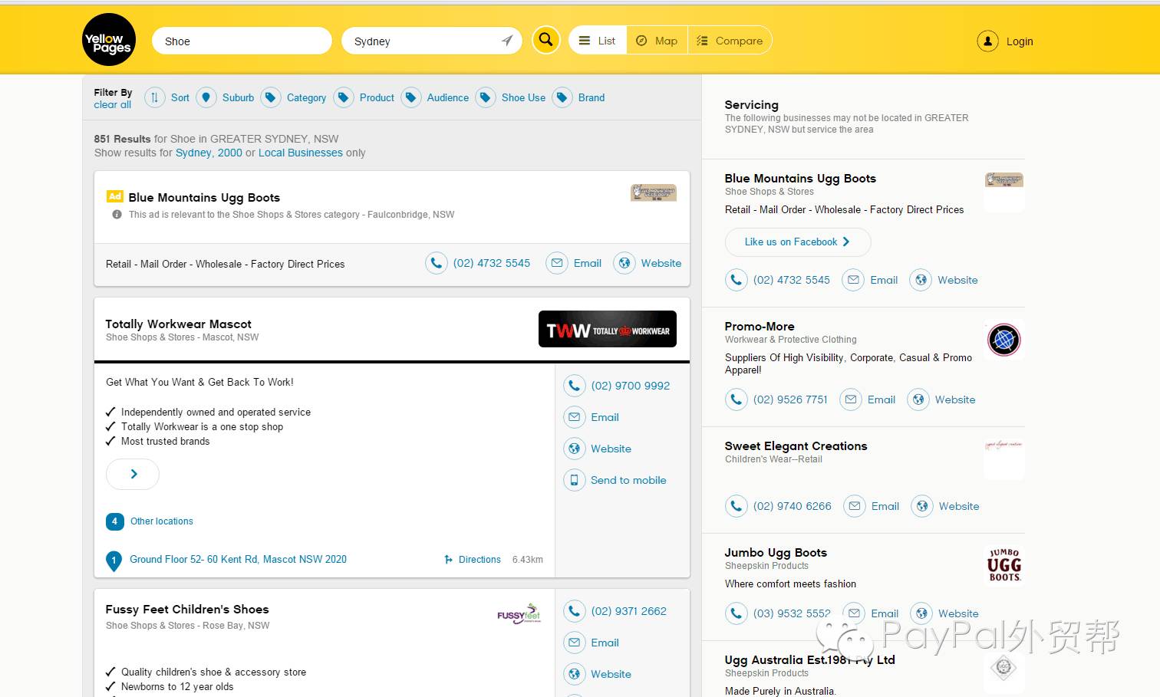Click the info icon beside ad relevance note

pyautogui.click(x=117, y=215)
